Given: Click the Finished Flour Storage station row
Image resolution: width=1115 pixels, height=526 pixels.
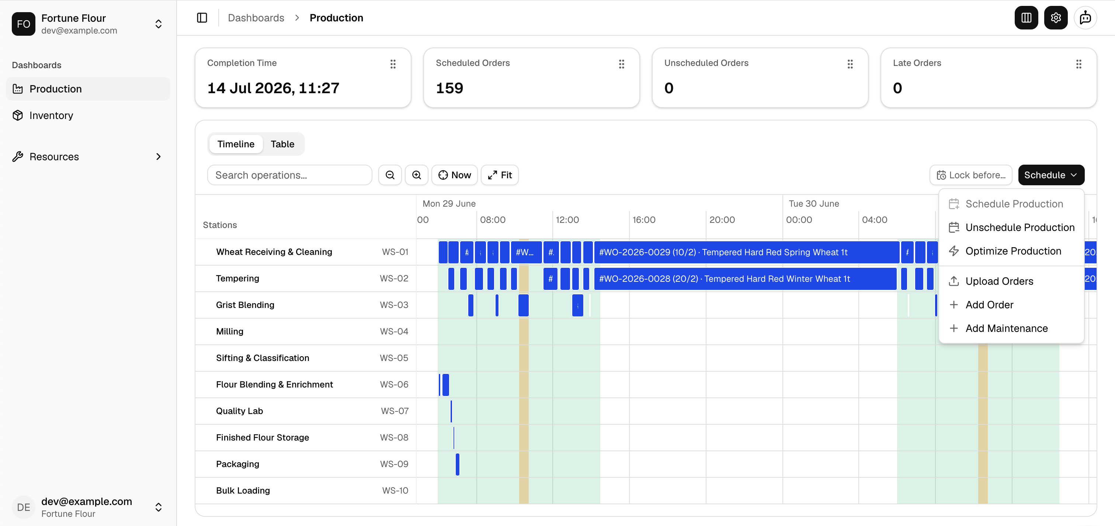Looking at the screenshot, I should (306, 437).
